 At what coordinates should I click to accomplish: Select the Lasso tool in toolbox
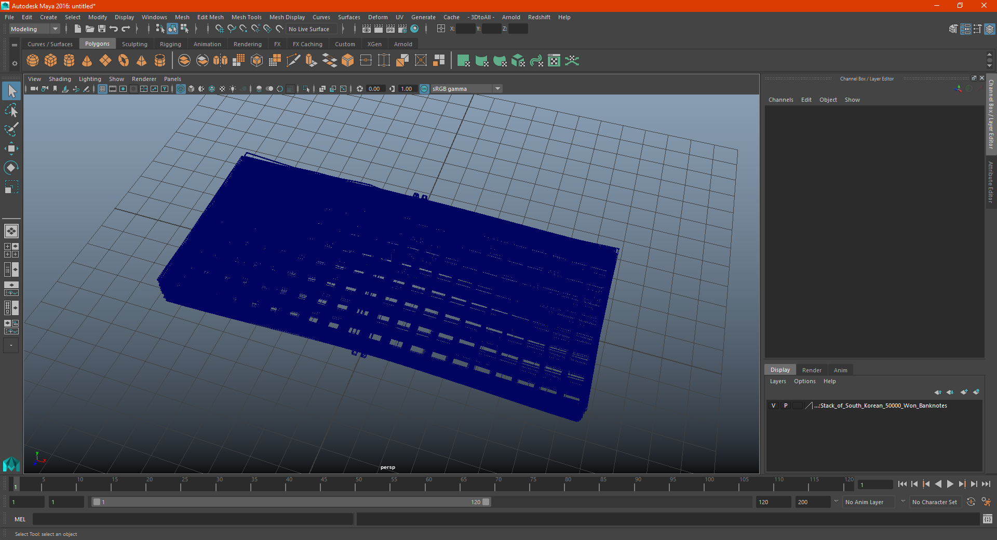(11, 110)
